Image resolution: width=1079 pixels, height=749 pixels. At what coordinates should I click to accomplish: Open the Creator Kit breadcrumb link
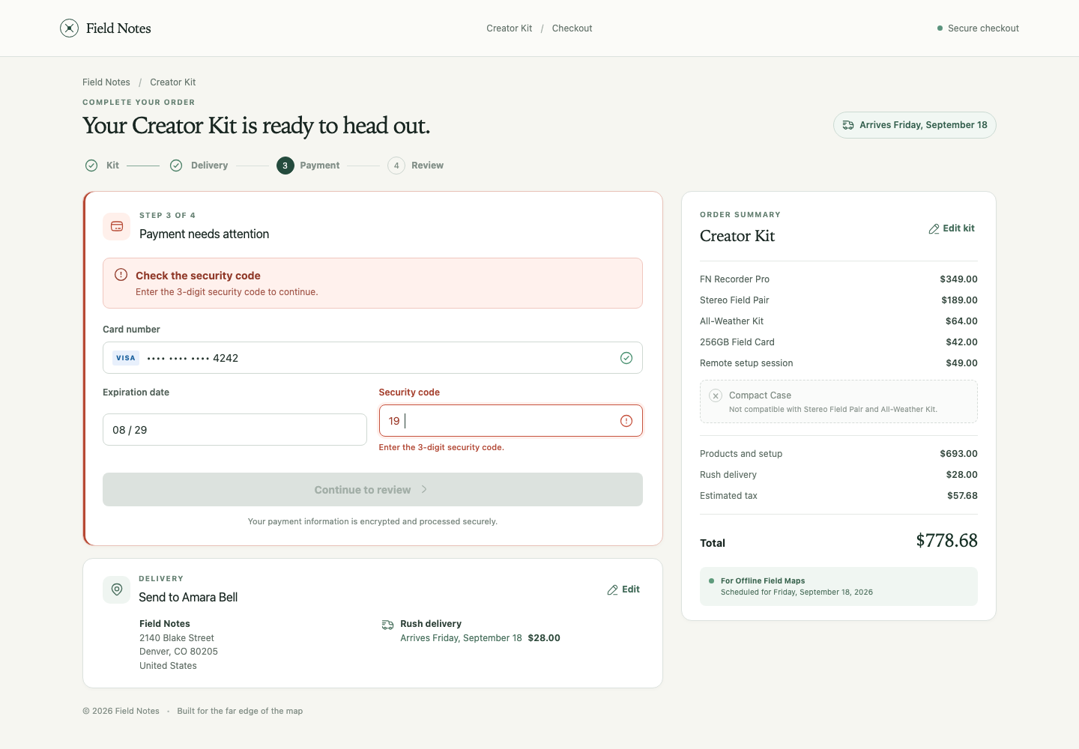(173, 82)
